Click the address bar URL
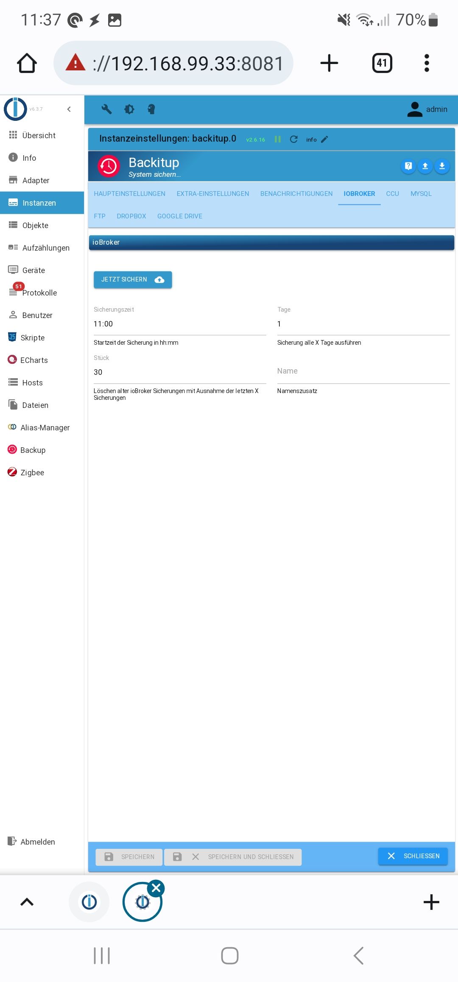 point(188,64)
